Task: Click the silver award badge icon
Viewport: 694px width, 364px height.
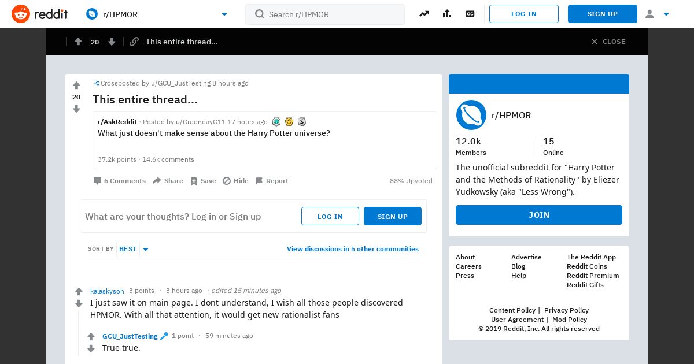Action: tap(302, 122)
